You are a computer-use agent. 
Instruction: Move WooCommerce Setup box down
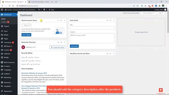tap(61, 20)
